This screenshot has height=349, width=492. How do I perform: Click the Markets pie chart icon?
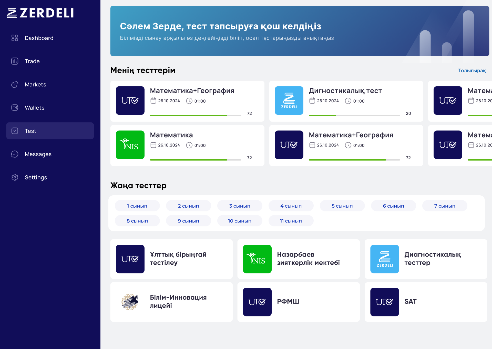click(x=15, y=84)
